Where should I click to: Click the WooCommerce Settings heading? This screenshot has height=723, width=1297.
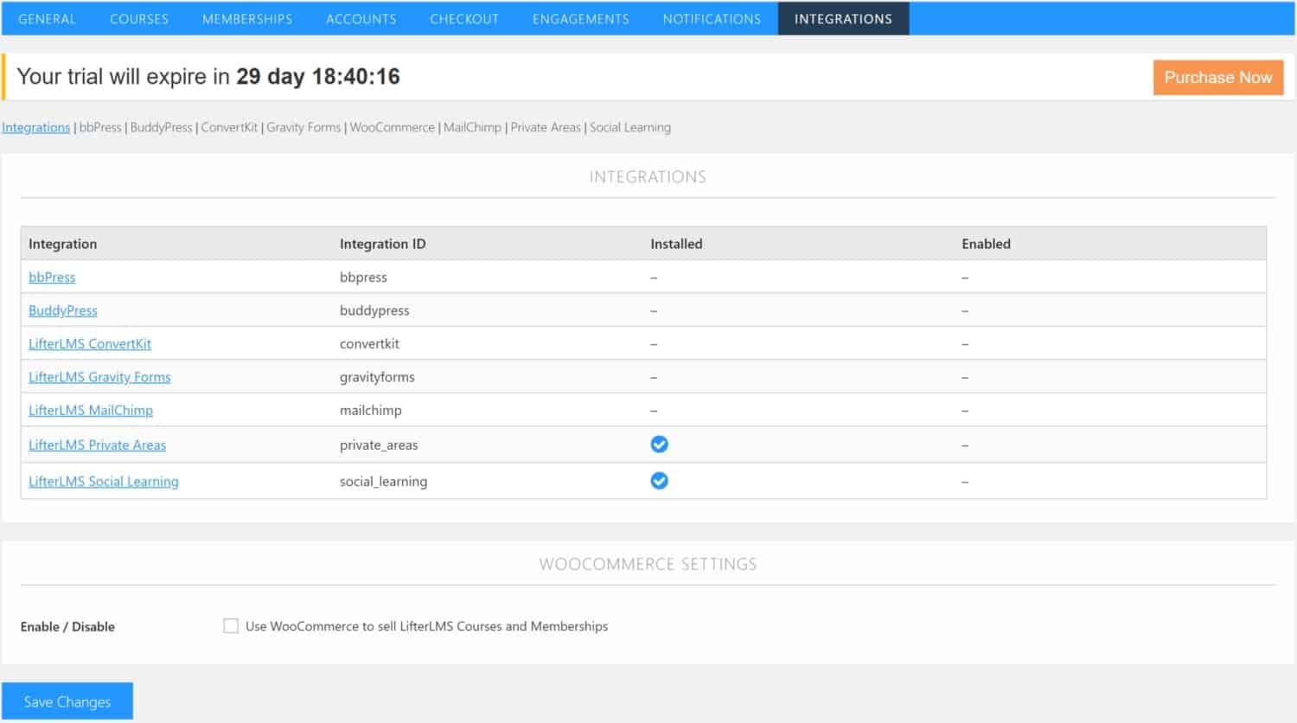click(648, 564)
